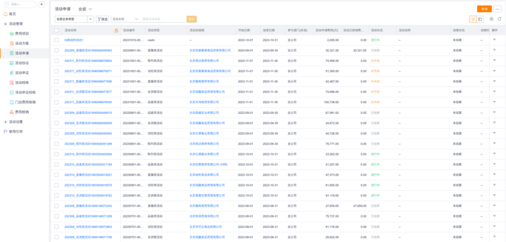Open 操作 arrow for 74,906.00 fee row
Image resolution: width=506 pixels, height=242 pixels.
click(x=494, y=60)
